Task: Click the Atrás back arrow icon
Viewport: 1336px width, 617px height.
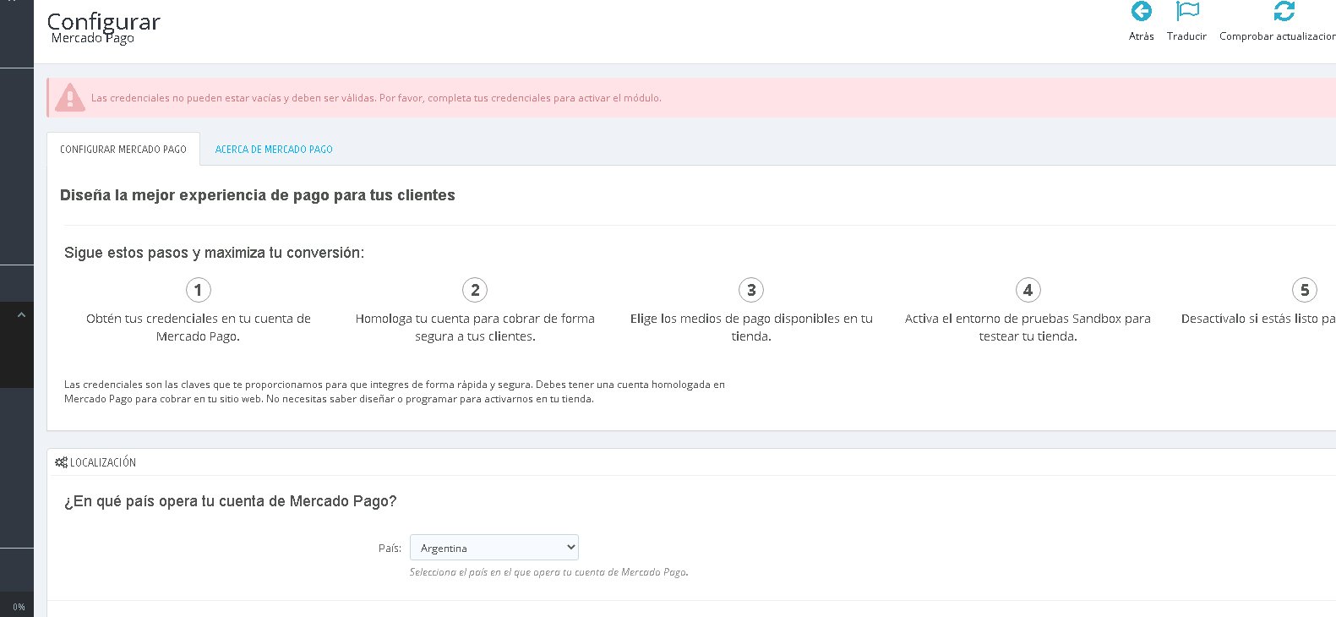Action: (1141, 11)
